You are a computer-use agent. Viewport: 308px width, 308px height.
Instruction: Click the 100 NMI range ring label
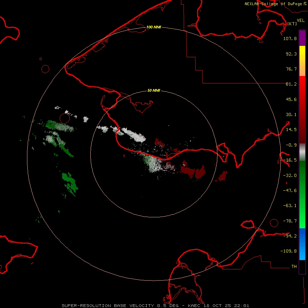pos(154,27)
